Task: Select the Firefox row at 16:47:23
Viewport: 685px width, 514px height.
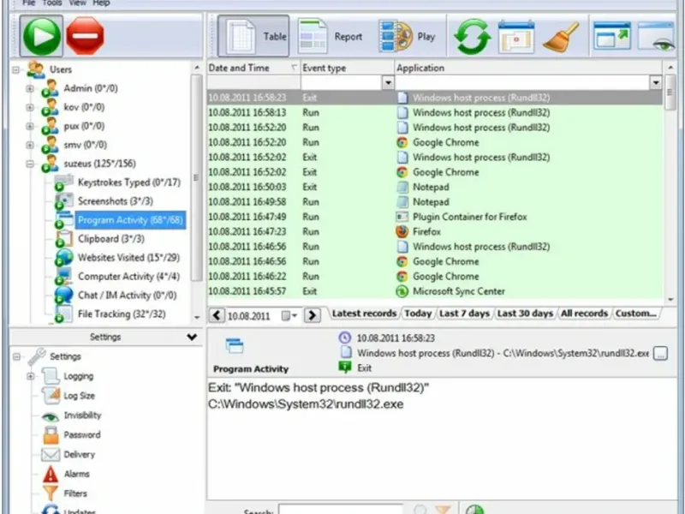Action: (x=435, y=231)
